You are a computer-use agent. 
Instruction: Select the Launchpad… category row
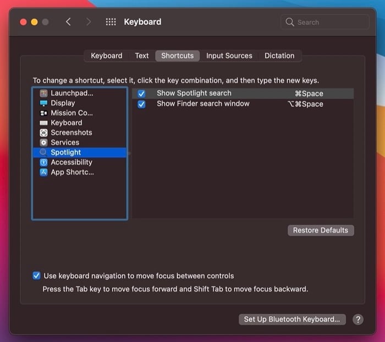click(80, 93)
